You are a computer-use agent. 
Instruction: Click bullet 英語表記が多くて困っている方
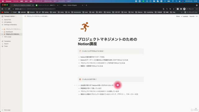[91, 88]
